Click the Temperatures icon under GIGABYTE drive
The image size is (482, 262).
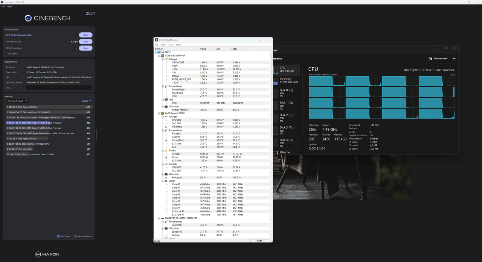(166, 221)
